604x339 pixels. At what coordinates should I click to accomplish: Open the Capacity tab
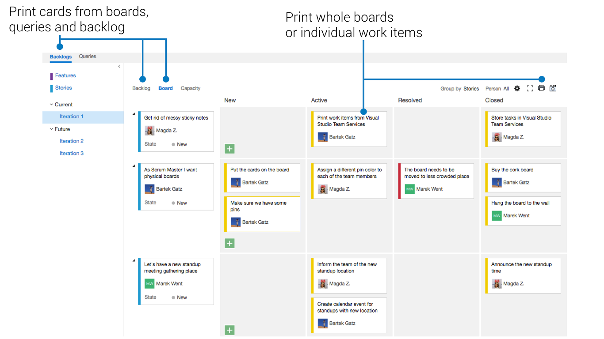191,88
